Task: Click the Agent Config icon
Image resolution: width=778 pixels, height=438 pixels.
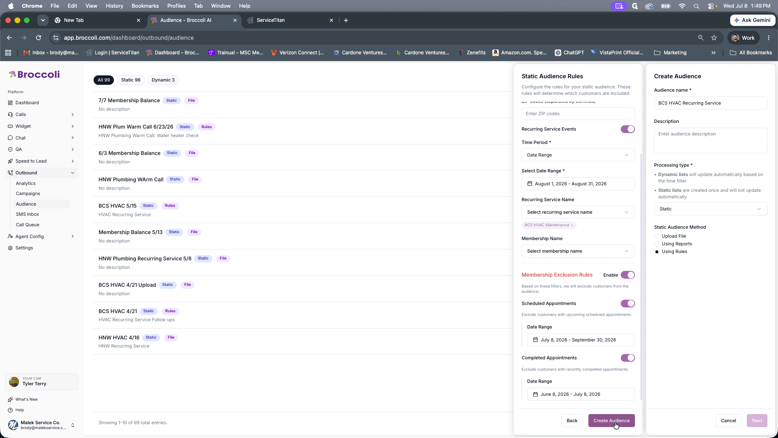Action: point(10,236)
